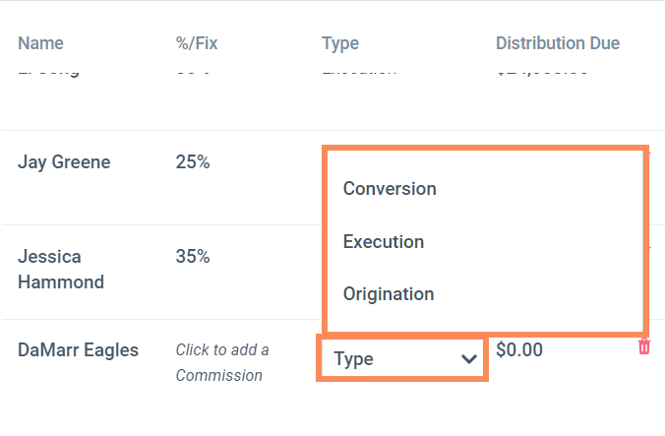665x436 pixels.
Task: Click the $0.00 distribution due amount
Action: pyautogui.click(x=519, y=349)
